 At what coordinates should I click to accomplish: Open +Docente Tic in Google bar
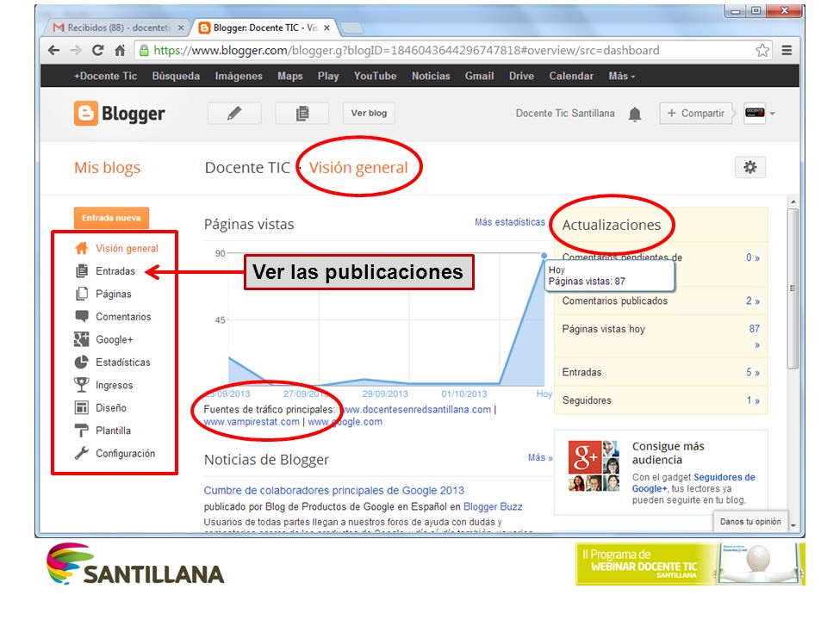pyautogui.click(x=105, y=76)
